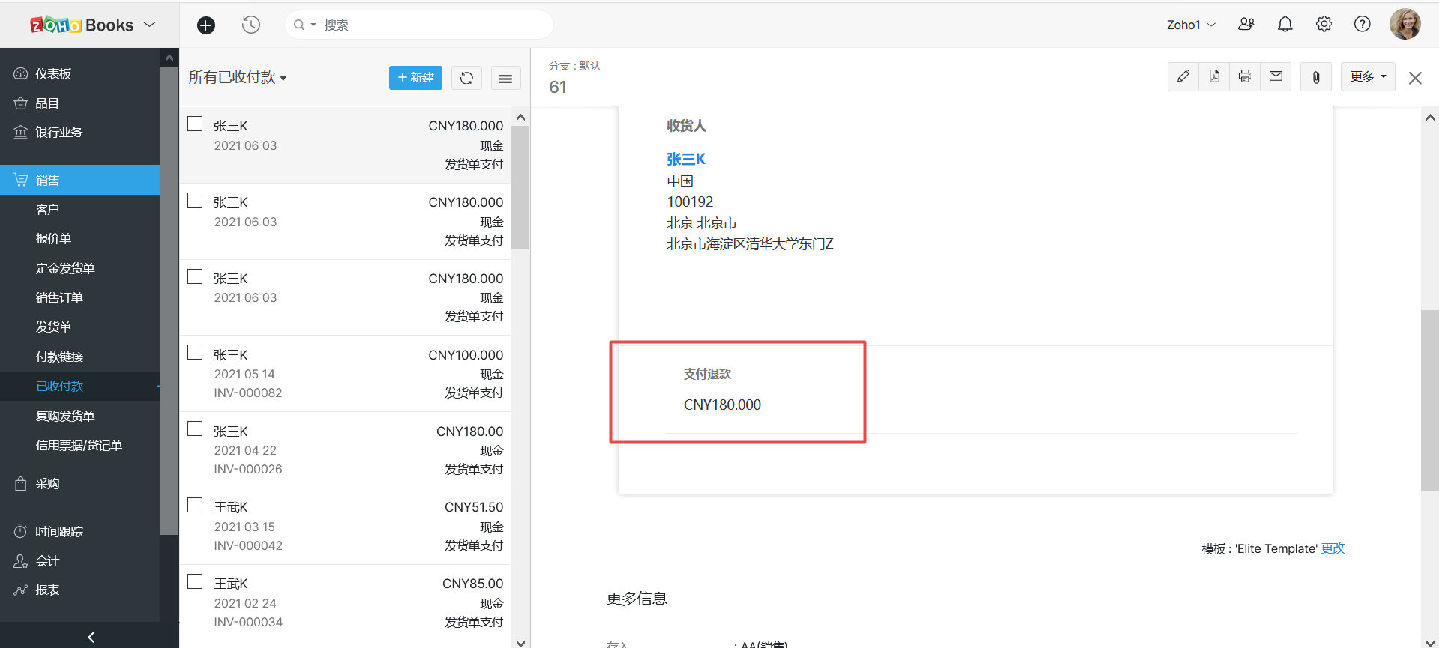Click the edit pencil icon
The height and width of the screenshot is (648, 1439).
(x=1183, y=76)
